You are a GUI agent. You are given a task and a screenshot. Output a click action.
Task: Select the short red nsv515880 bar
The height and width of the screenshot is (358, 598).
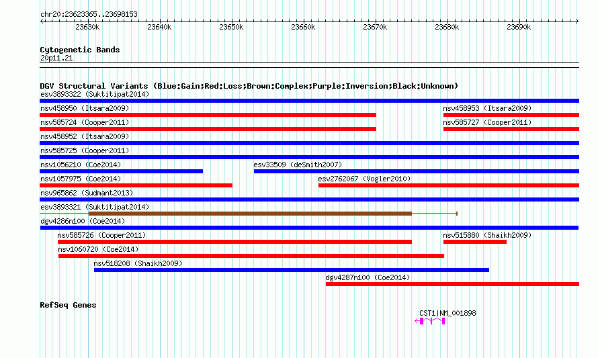(x=475, y=242)
